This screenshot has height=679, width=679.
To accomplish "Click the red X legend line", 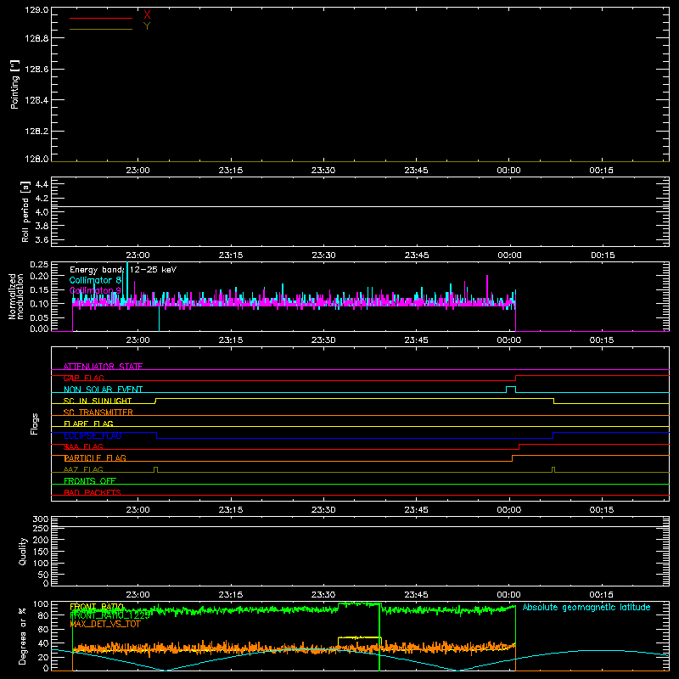I will tap(100, 18).
